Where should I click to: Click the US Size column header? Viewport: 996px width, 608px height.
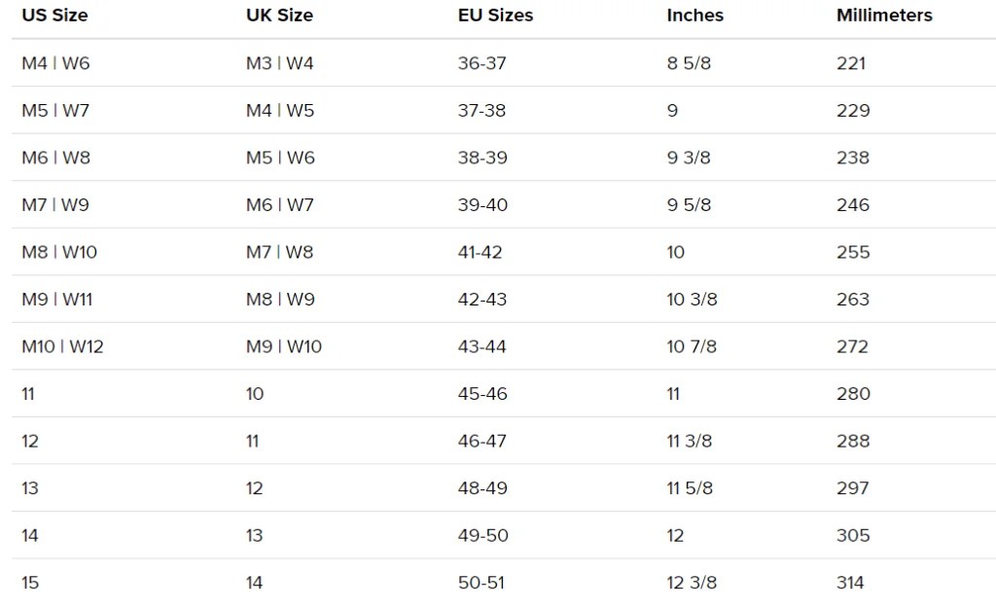click(x=56, y=16)
